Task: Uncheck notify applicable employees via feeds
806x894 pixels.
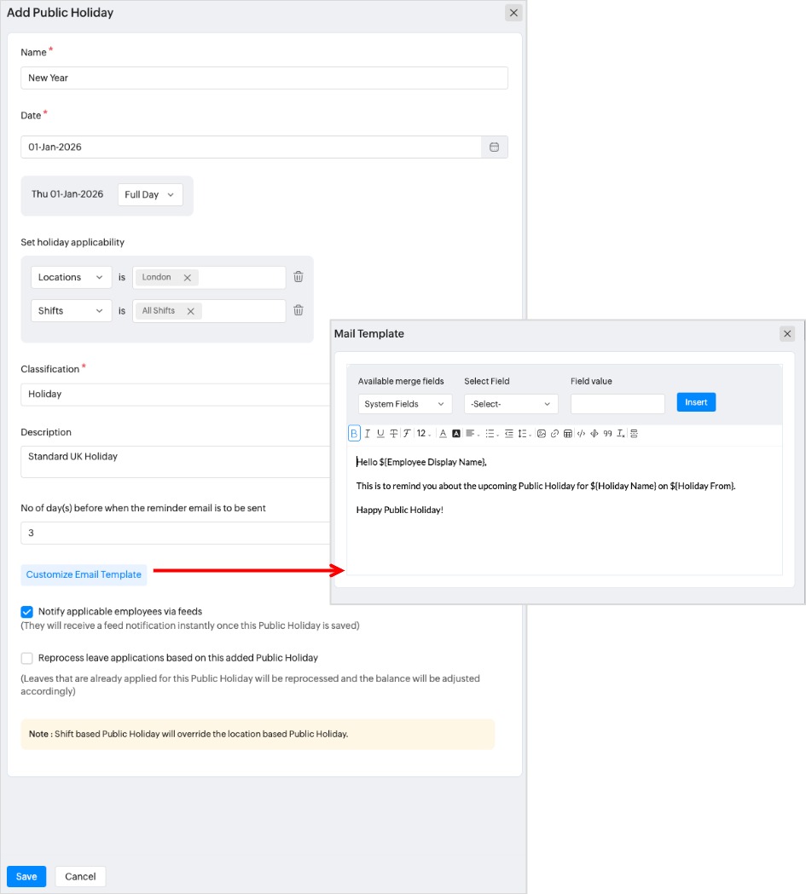Action: (27, 611)
